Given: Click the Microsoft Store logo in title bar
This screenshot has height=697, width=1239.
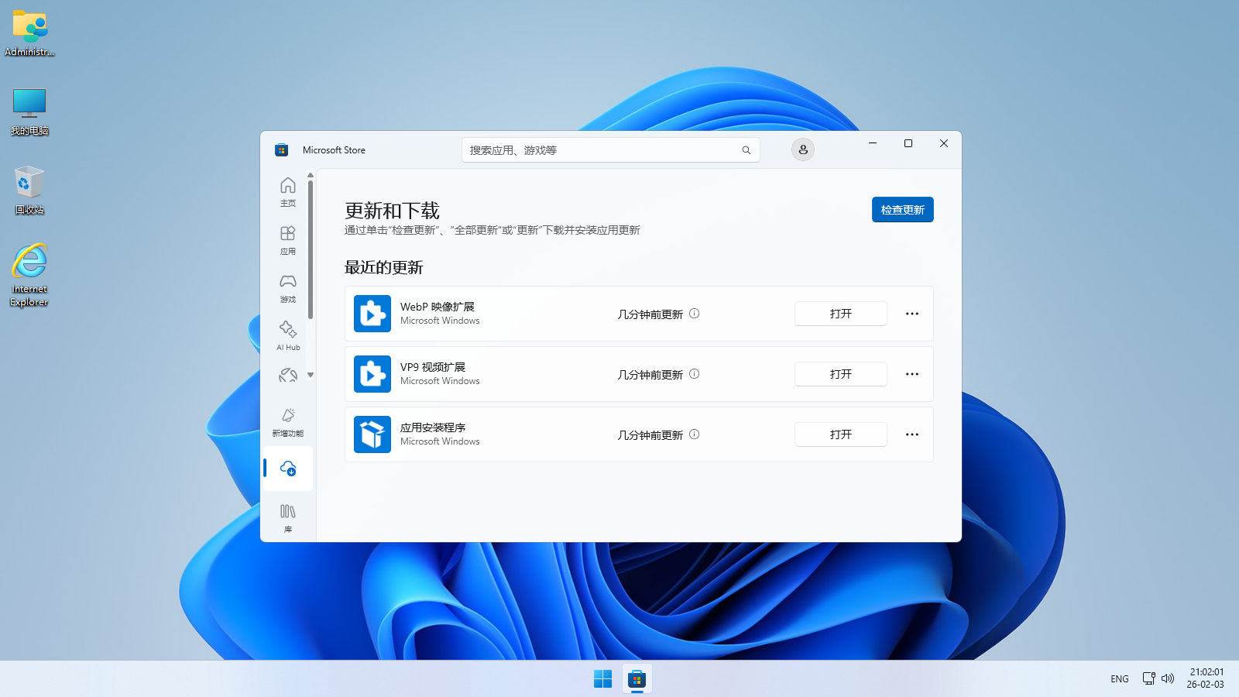Looking at the screenshot, I should (x=281, y=150).
